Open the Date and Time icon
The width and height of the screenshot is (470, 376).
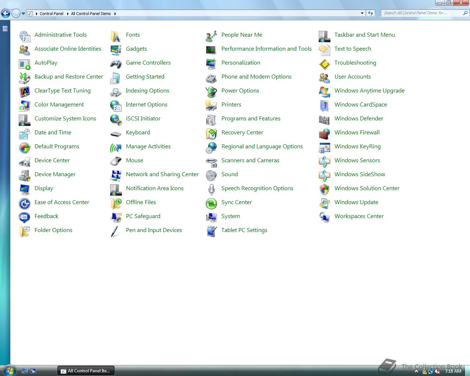pos(25,134)
